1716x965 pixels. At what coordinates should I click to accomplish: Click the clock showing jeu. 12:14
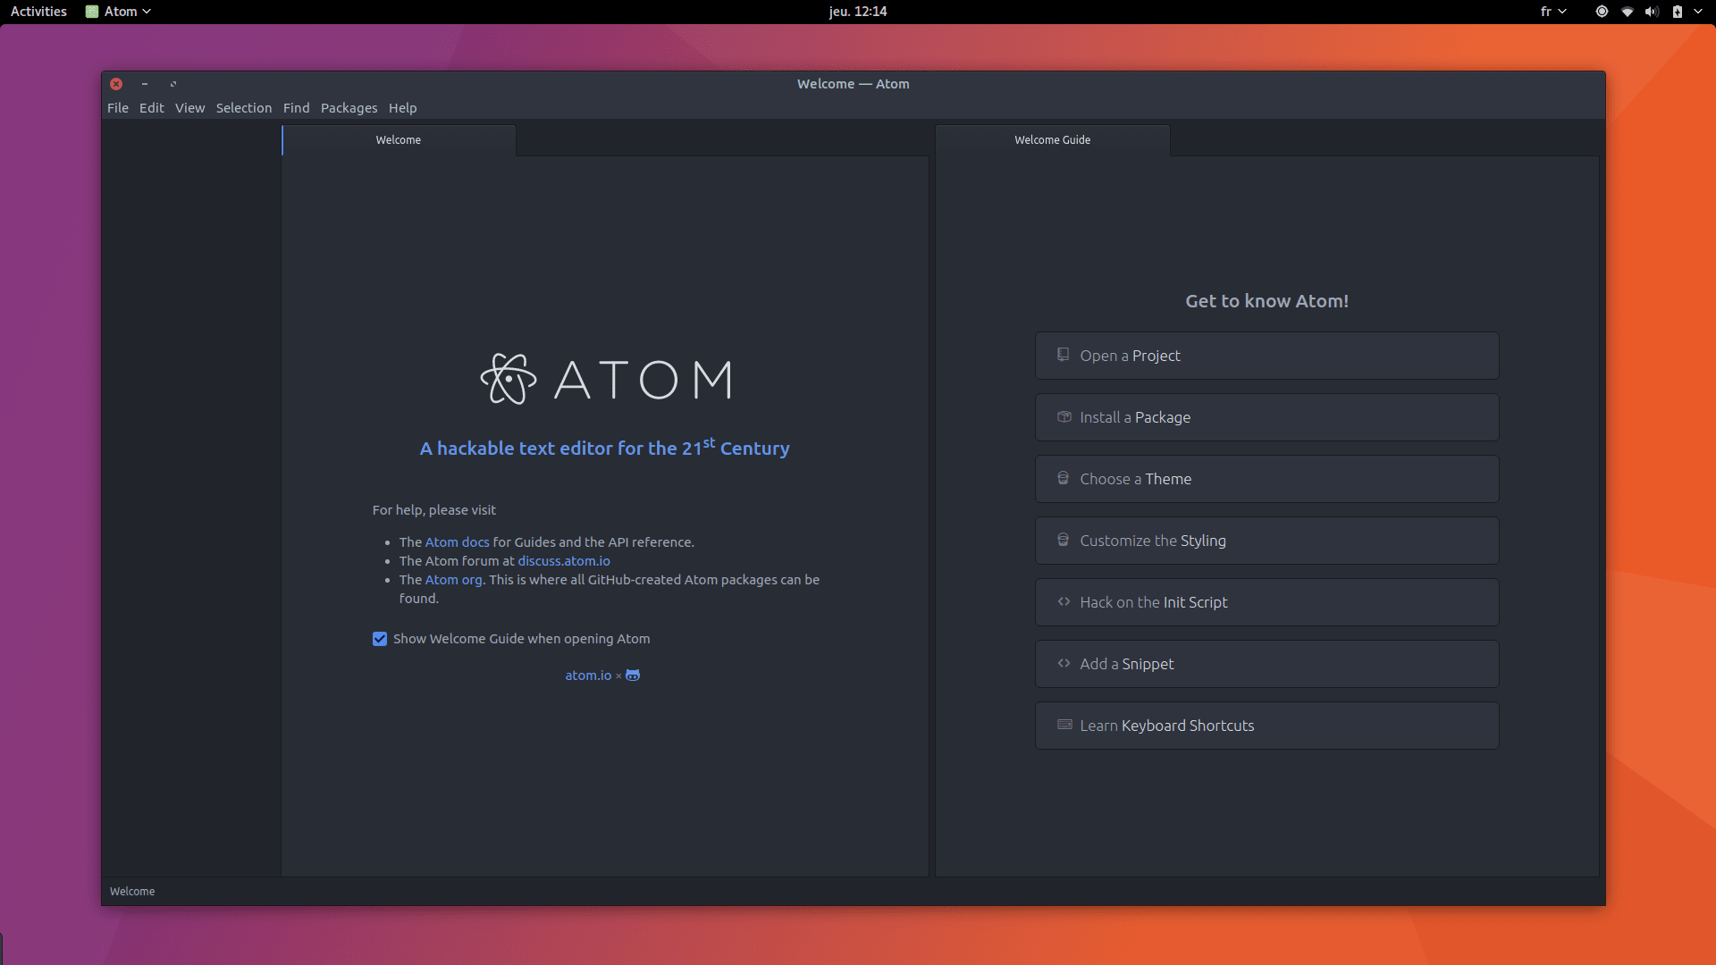(857, 12)
